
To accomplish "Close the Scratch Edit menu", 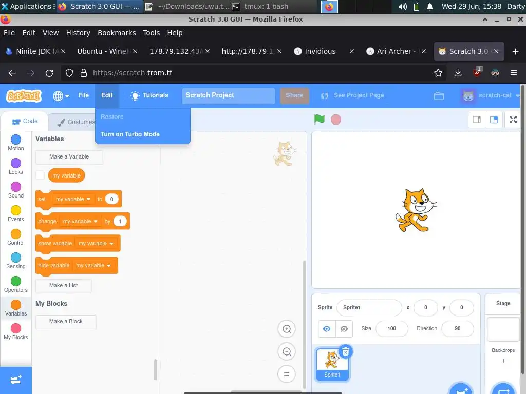I will 107,95.
